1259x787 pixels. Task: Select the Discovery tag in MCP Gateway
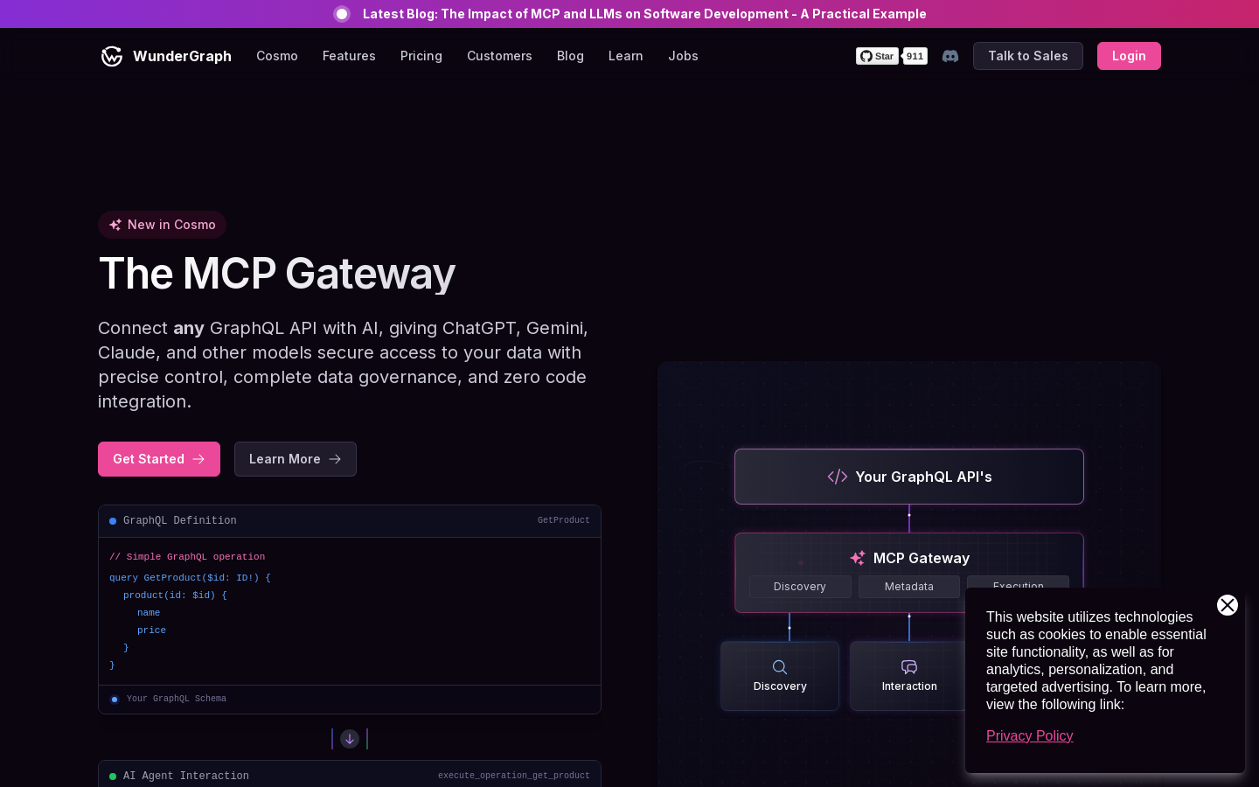tap(800, 587)
